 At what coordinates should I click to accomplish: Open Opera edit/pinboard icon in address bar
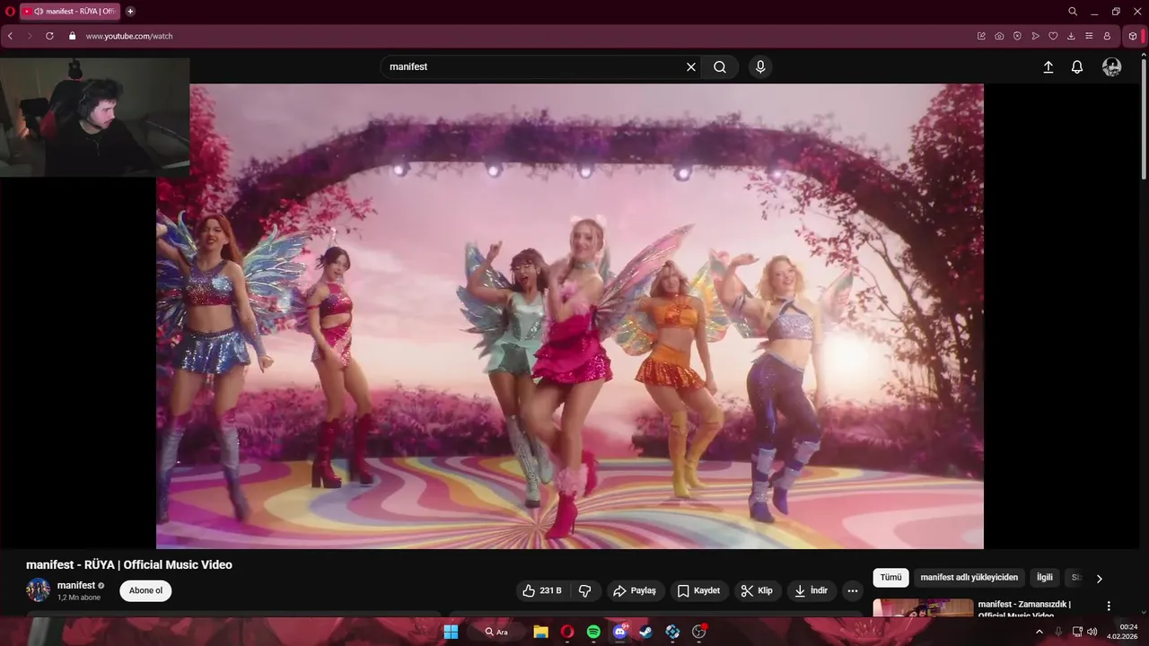click(x=981, y=36)
